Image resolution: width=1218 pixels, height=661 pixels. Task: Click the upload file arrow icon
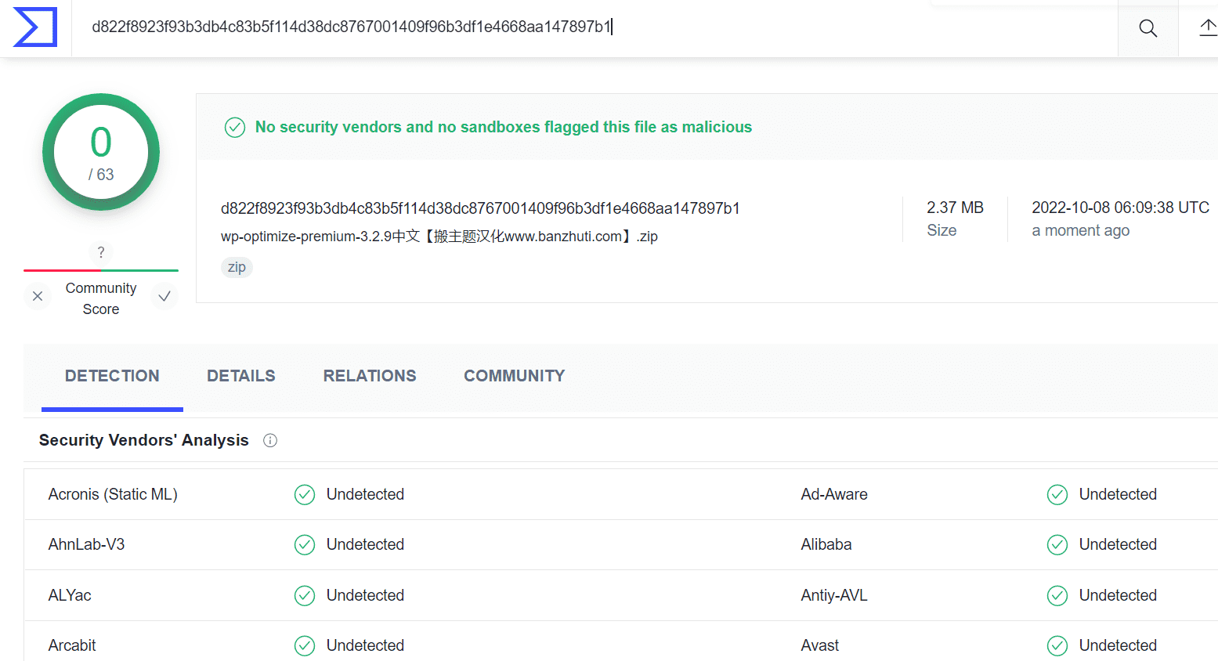1209,28
